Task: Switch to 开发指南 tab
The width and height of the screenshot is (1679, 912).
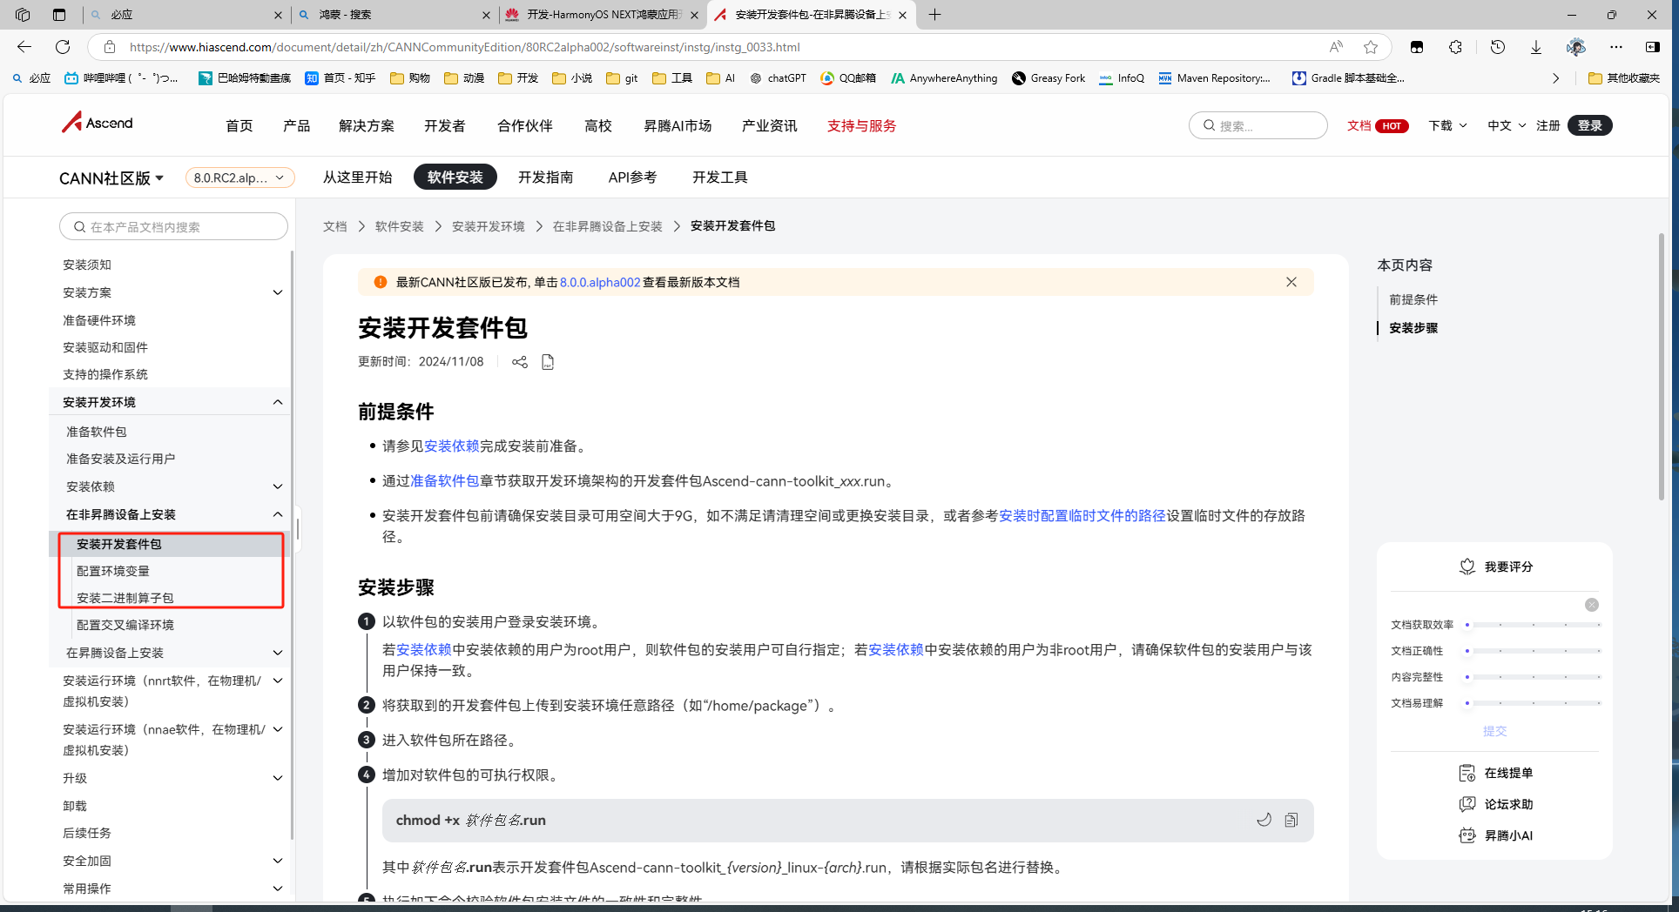Action: [545, 178]
